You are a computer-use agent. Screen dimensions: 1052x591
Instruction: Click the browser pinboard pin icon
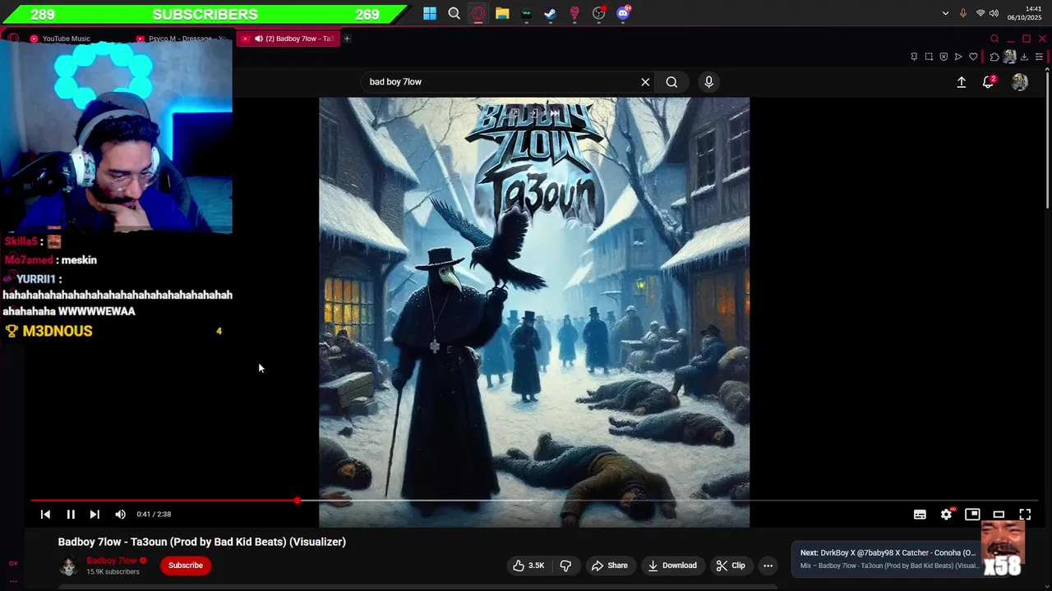(914, 57)
